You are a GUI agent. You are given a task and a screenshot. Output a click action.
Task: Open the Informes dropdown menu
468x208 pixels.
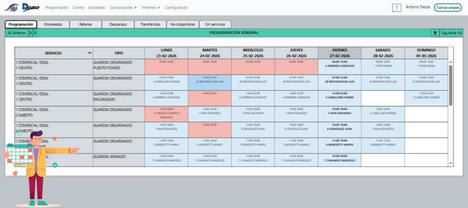point(151,8)
